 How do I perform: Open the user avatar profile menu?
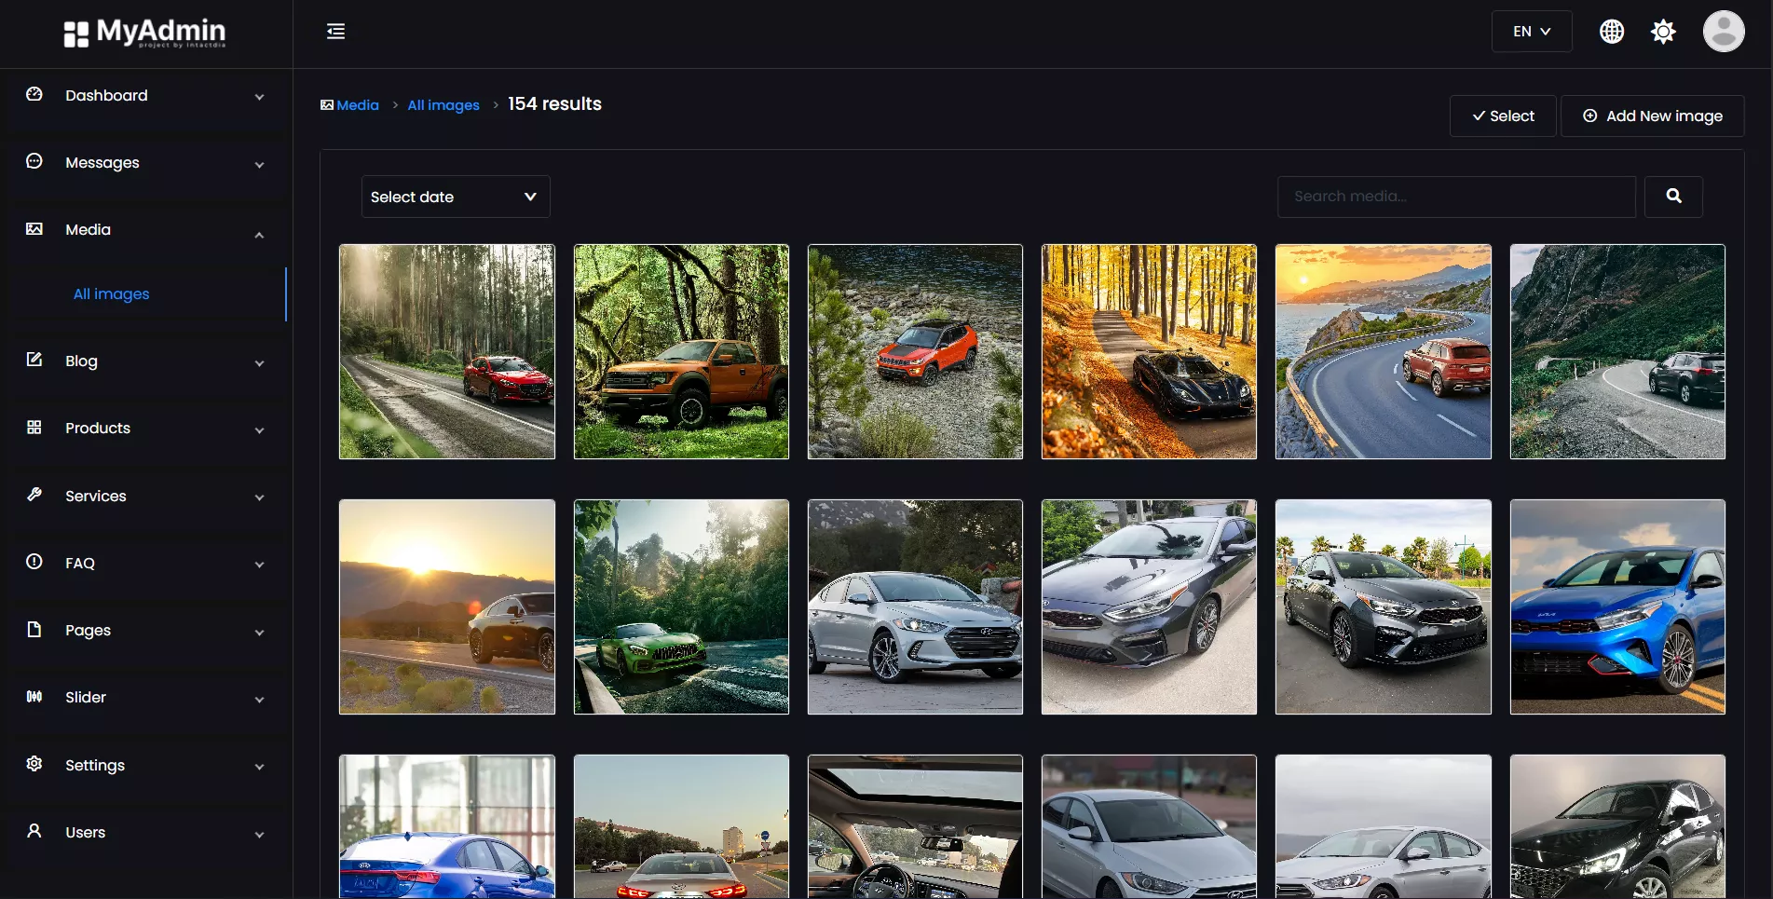pos(1723,32)
